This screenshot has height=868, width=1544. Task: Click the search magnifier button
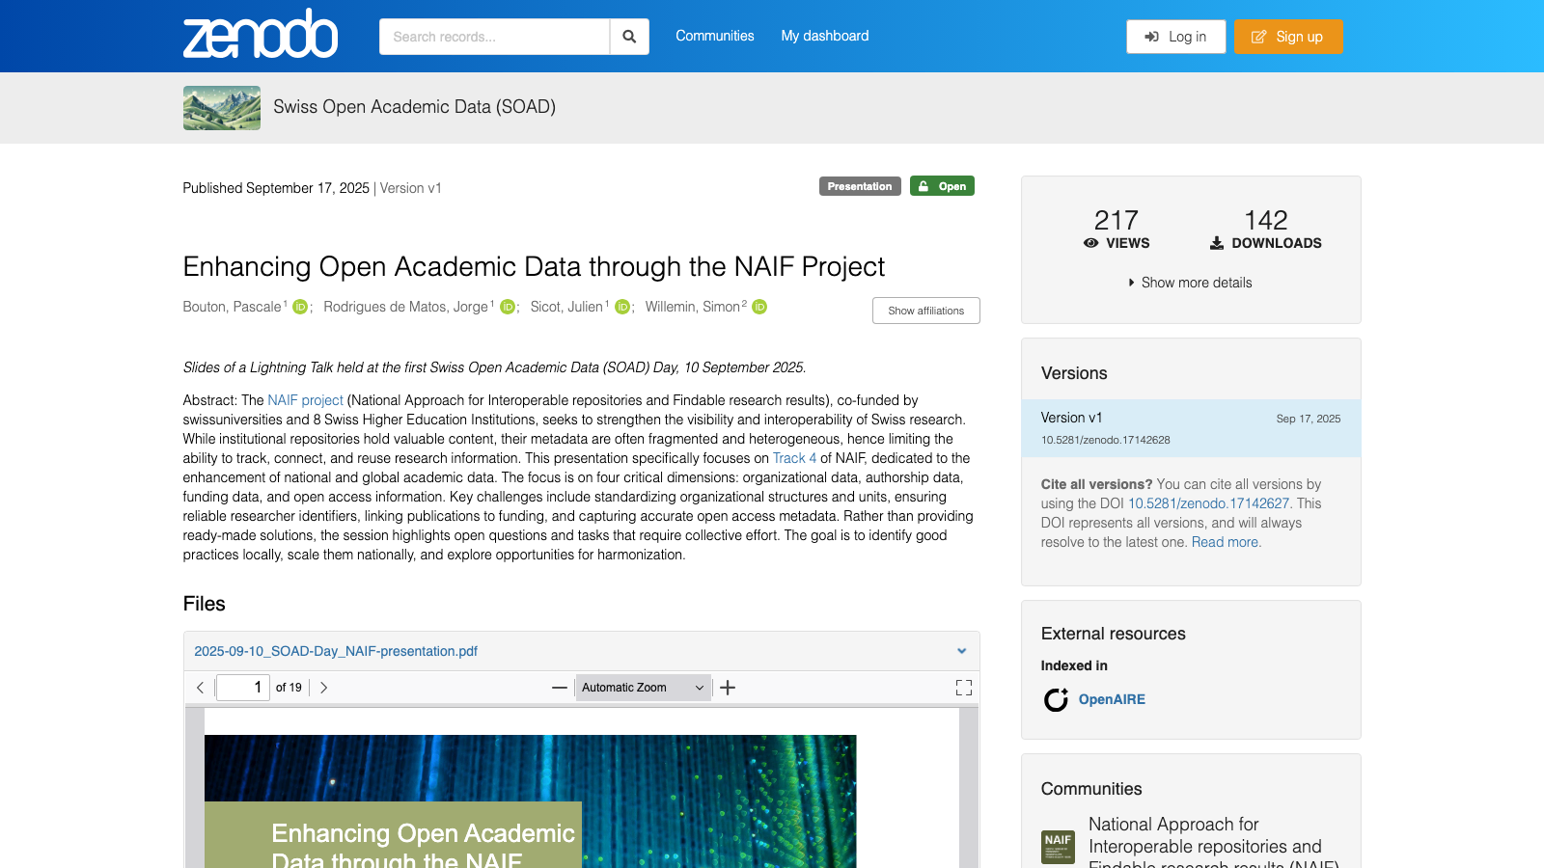point(629,37)
